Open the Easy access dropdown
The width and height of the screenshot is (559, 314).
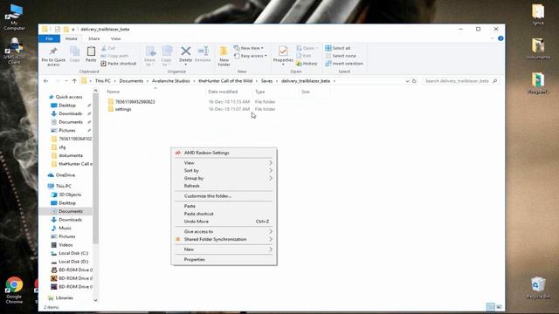251,56
